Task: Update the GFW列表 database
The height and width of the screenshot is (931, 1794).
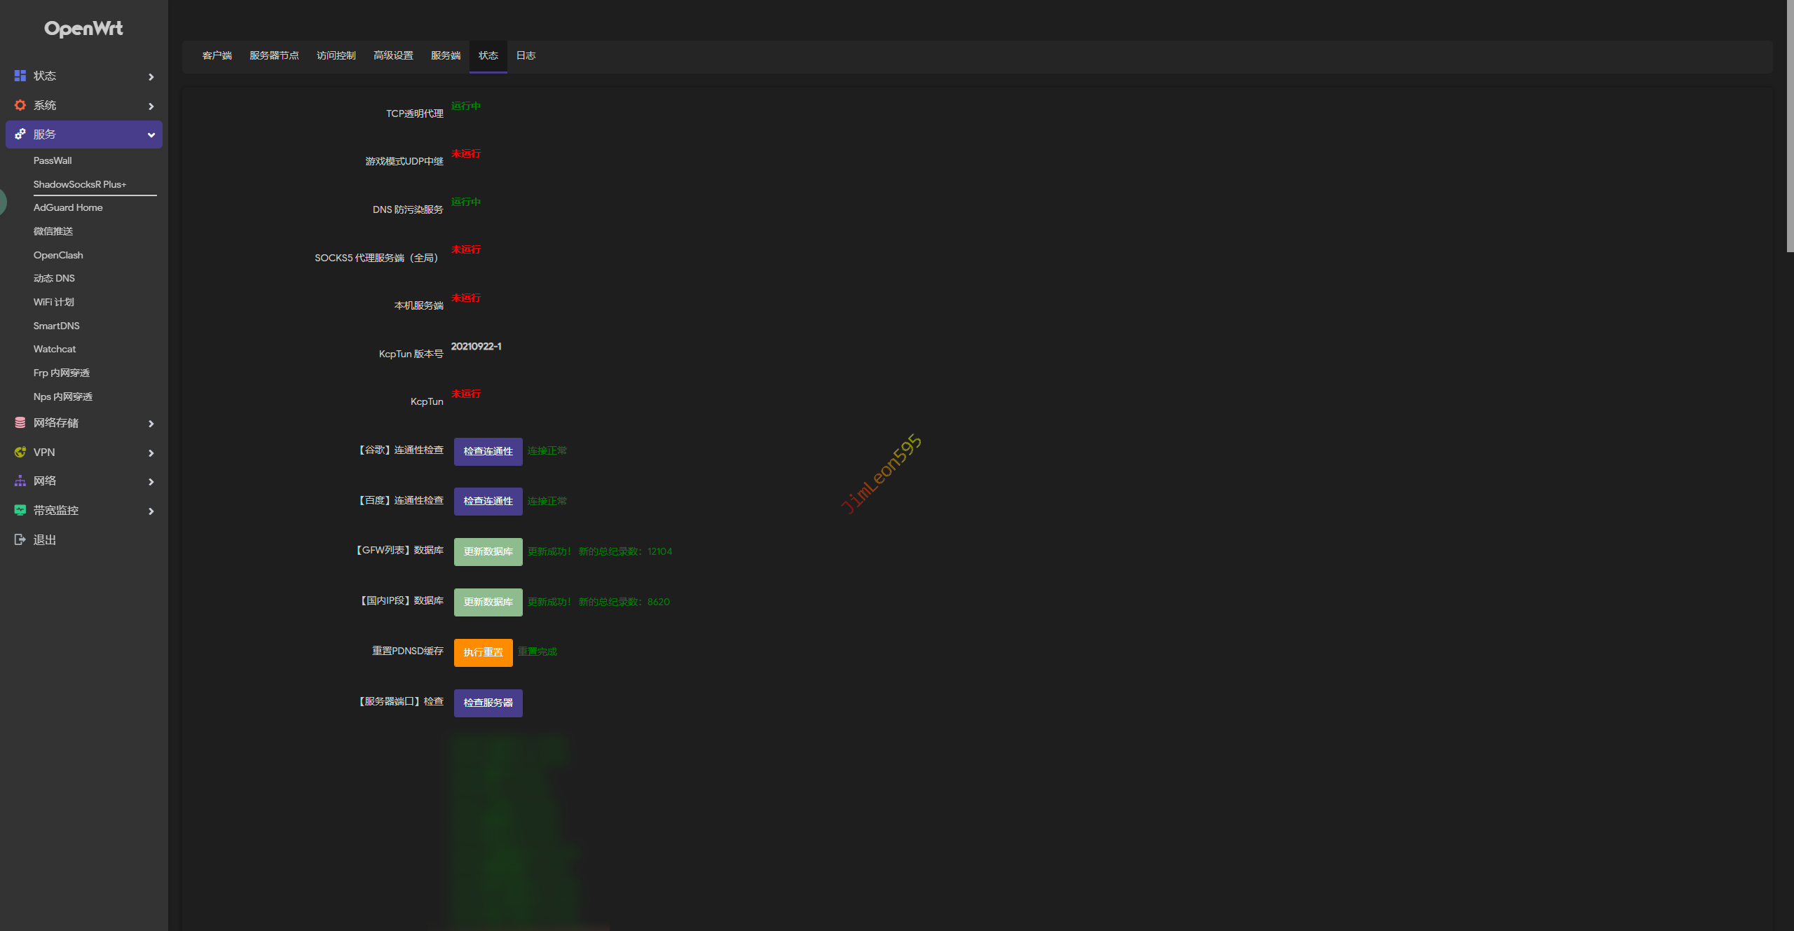Action: click(x=488, y=551)
